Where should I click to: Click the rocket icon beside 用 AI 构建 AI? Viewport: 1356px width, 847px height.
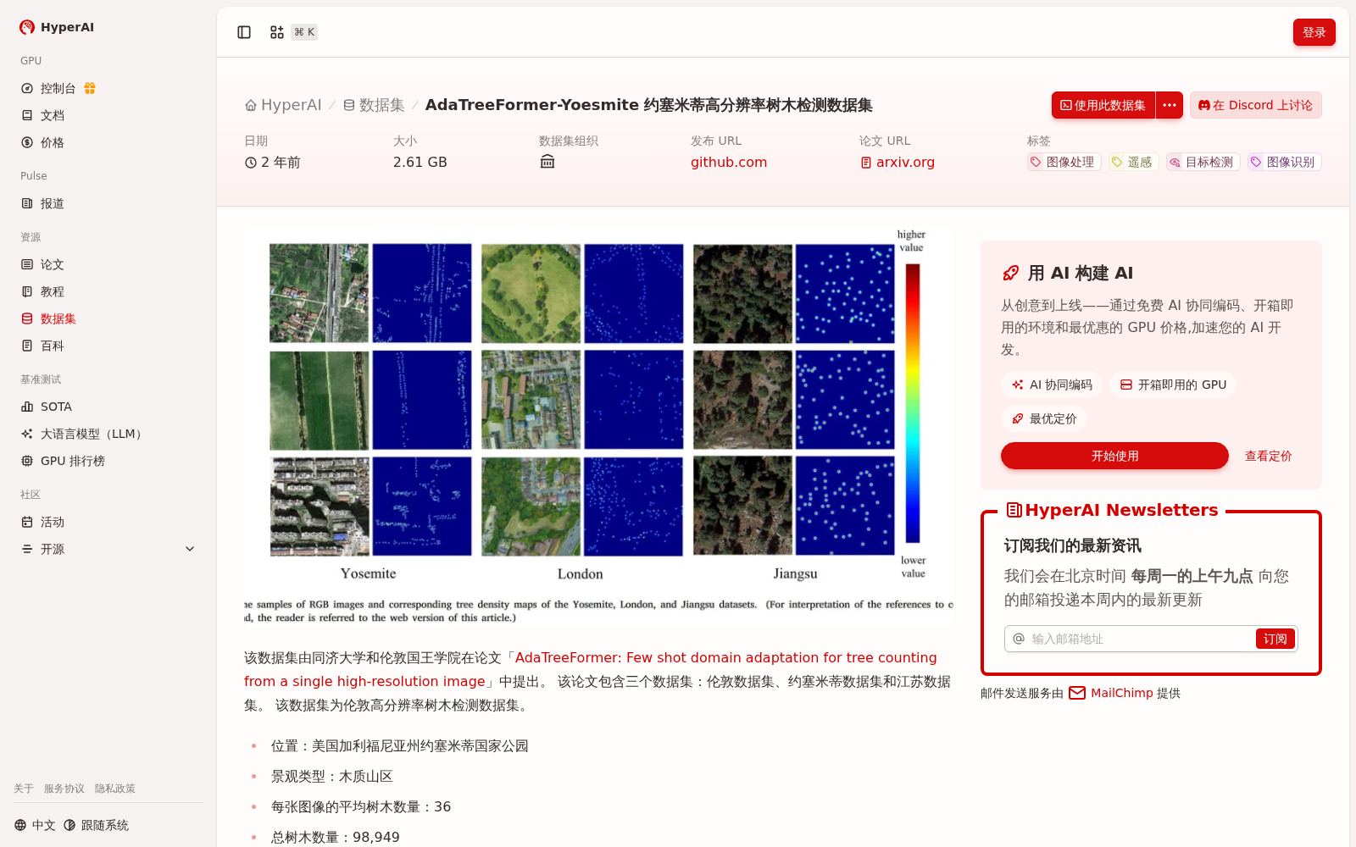coord(1010,273)
